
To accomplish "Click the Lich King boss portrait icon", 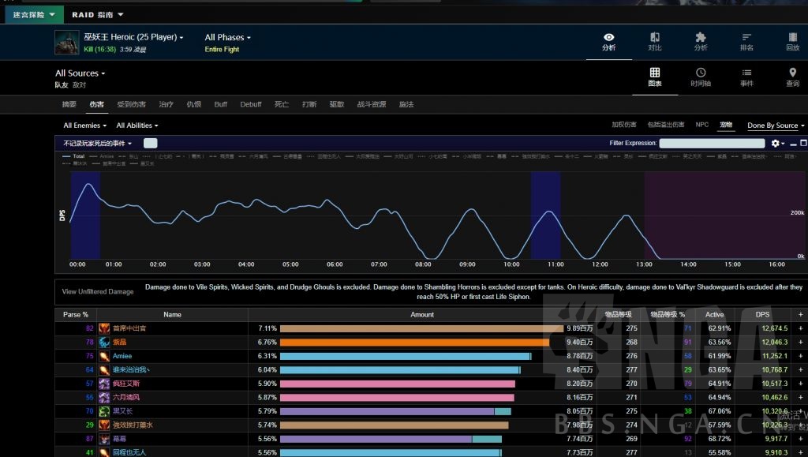I will click(x=66, y=43).
